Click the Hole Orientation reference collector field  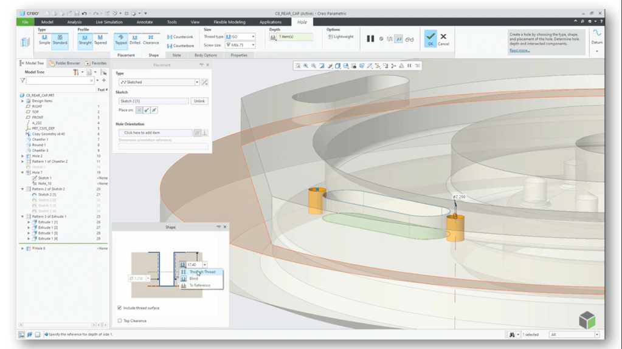tap(154, 132)
